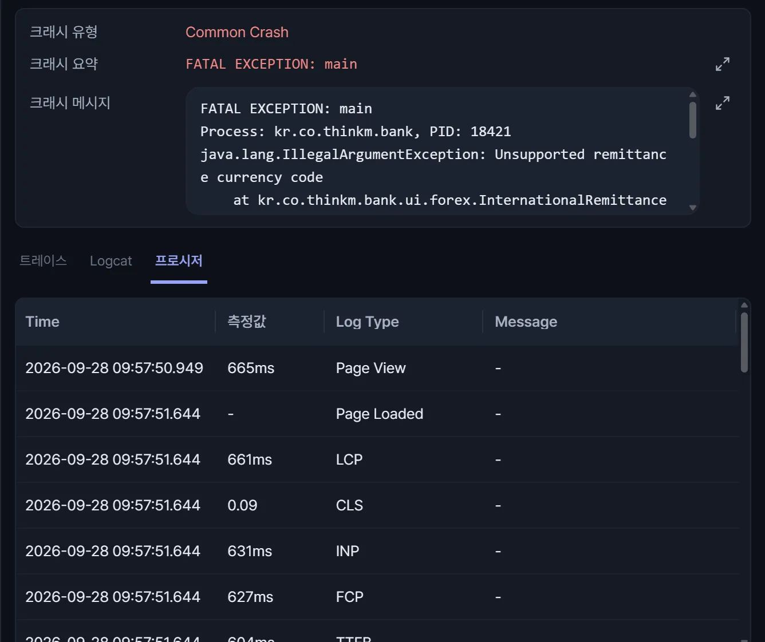Click the timestamp in the Page Loaded row
The image size is (765, 642).
(x=113, y=414)
